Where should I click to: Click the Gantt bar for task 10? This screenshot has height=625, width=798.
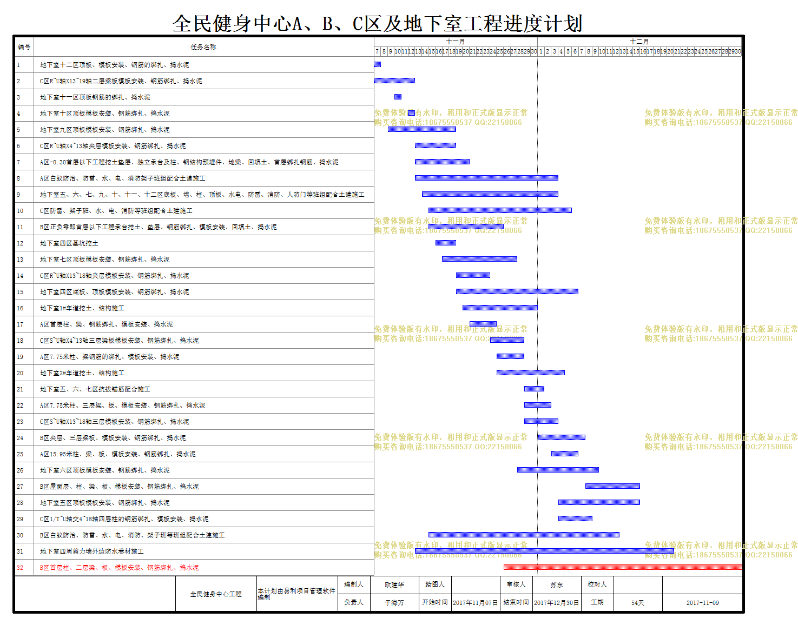point(500,210)
